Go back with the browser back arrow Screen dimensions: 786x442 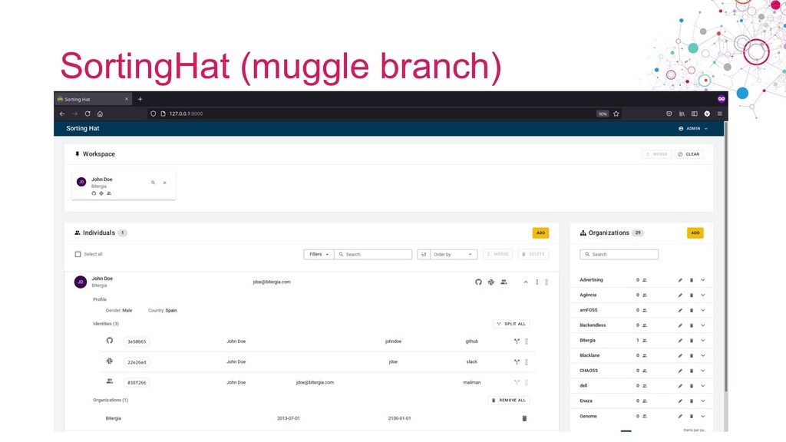62,114
